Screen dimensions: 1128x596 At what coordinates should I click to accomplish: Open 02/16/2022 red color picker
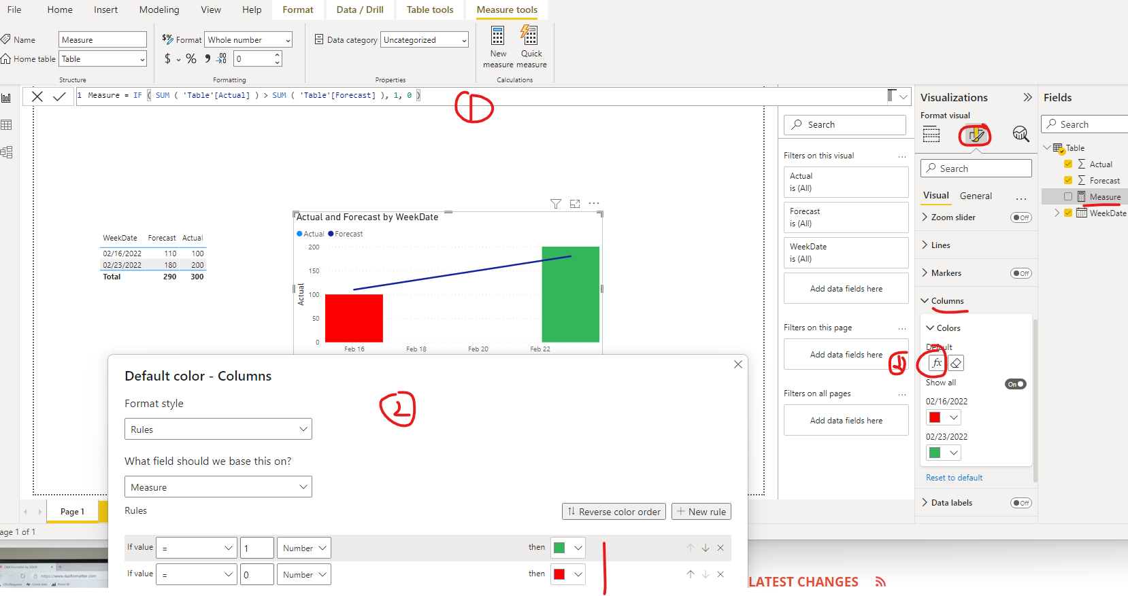coord(943,417)
